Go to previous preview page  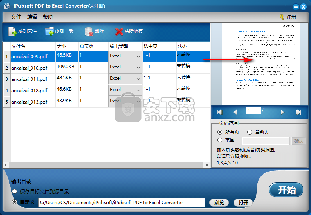[x=235, y=112]
